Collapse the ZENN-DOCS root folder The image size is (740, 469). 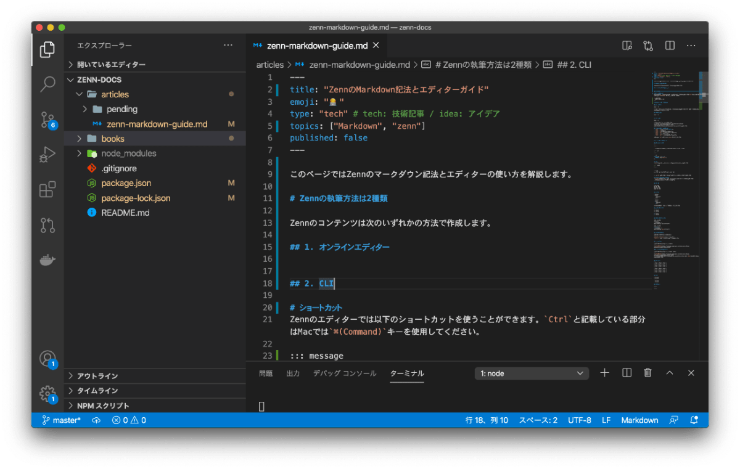pos(155,80)
